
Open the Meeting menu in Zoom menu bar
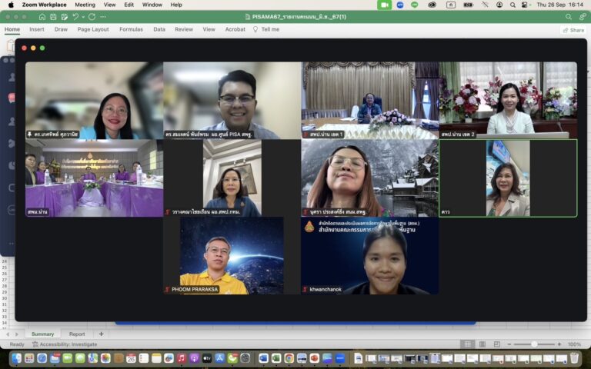85,5
